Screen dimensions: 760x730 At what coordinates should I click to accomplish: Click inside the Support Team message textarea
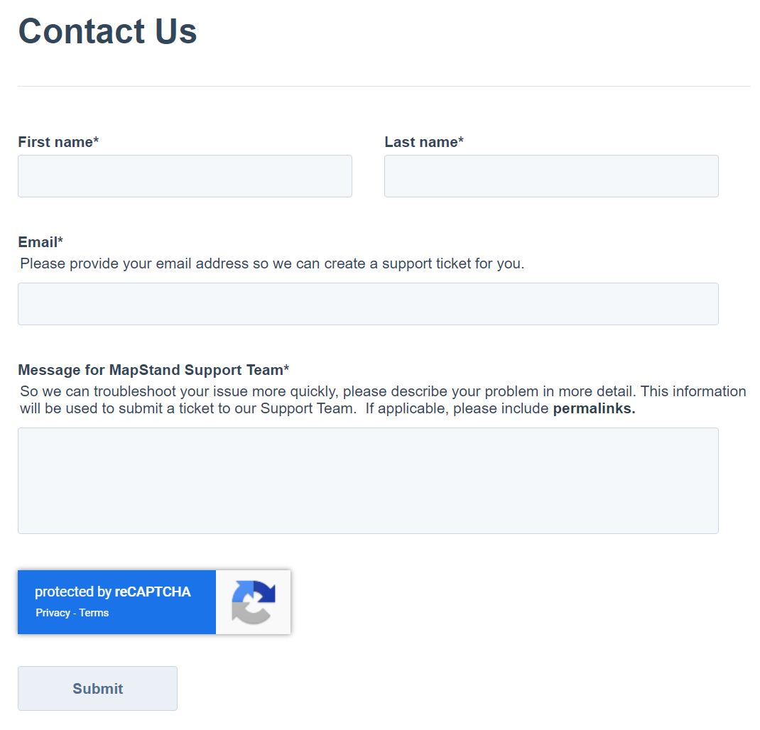coord(368,481)
